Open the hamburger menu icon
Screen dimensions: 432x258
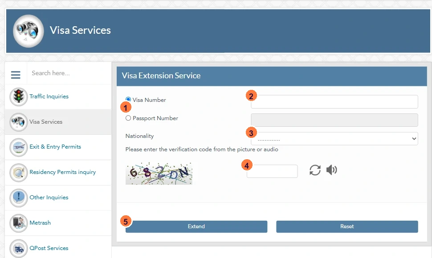[x=16, y=75]
